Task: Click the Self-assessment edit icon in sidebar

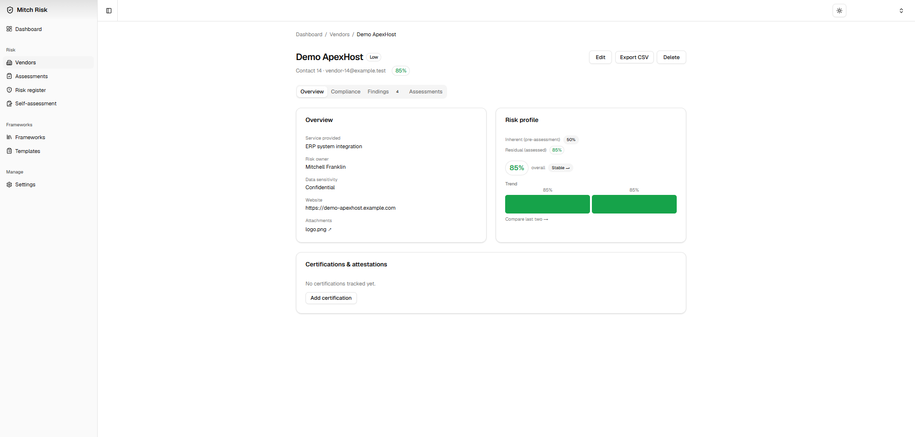Action: click(9, 103)
